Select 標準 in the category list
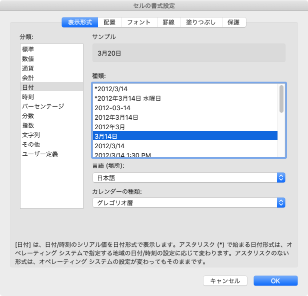308x296 pixels. click(28, 50)
